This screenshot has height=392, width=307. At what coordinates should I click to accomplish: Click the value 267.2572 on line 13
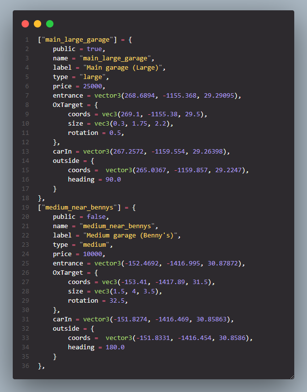[128, 152]
